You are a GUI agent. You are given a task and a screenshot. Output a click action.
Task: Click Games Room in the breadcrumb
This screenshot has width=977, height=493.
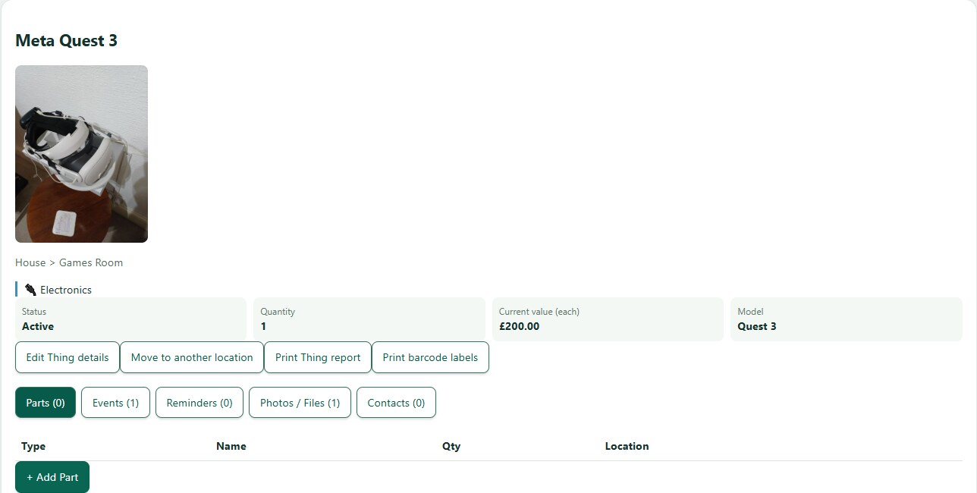(91, 262)
